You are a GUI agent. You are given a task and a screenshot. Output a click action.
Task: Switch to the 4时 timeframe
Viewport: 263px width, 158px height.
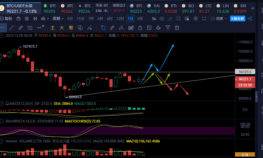point(100,19)
